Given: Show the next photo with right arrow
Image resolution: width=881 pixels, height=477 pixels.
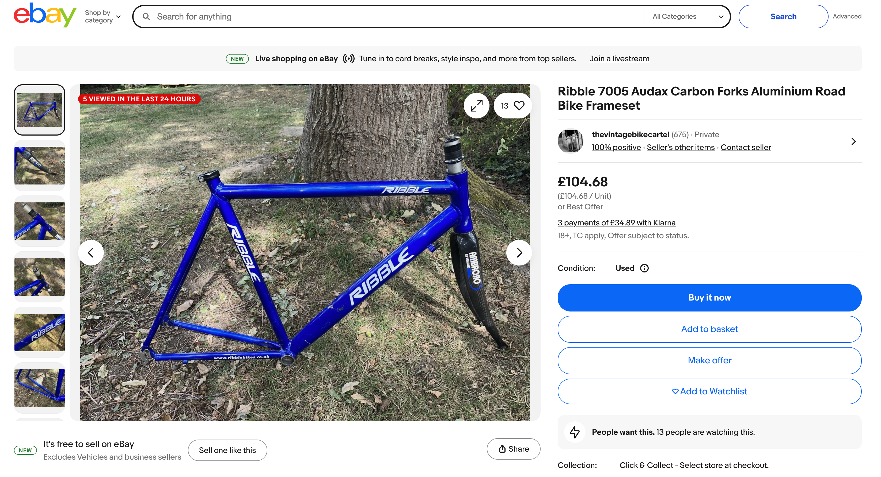Looking at the screenshot, I should coord(519,253).
